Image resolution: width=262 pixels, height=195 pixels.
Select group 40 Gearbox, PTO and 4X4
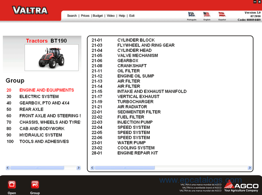38,103
